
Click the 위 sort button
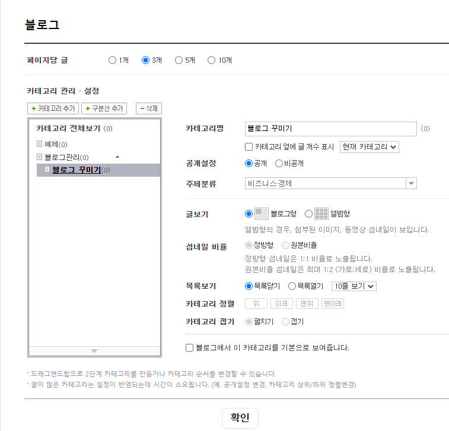pos(256,304)
